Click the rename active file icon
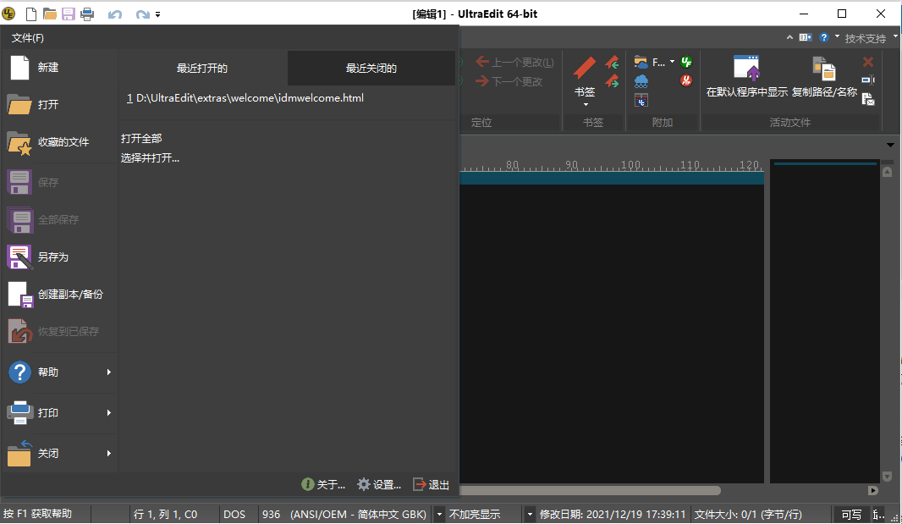This screenshot has height=524, width=902. click(868, 80)
